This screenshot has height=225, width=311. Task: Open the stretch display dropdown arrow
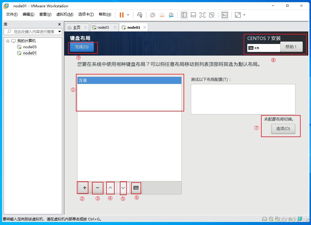tap(244, 15)
